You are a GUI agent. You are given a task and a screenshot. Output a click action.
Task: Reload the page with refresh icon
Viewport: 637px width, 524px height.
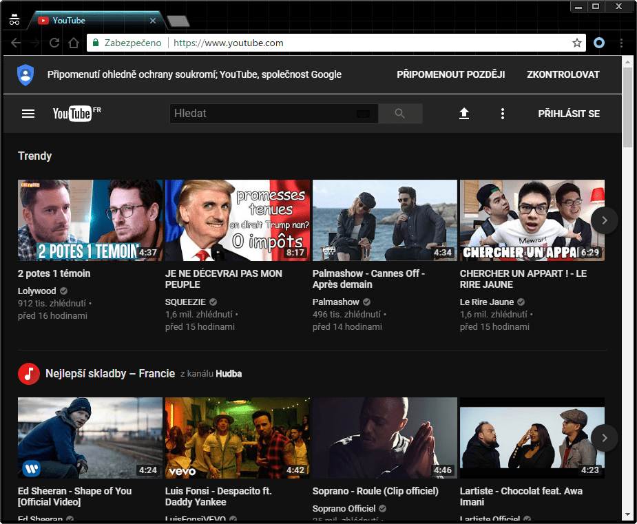[54, 43]
